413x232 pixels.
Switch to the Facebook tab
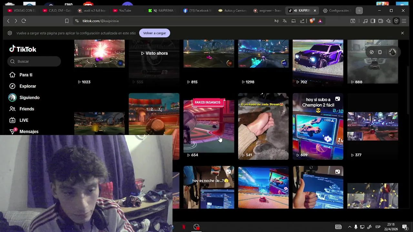click(197, 11)
